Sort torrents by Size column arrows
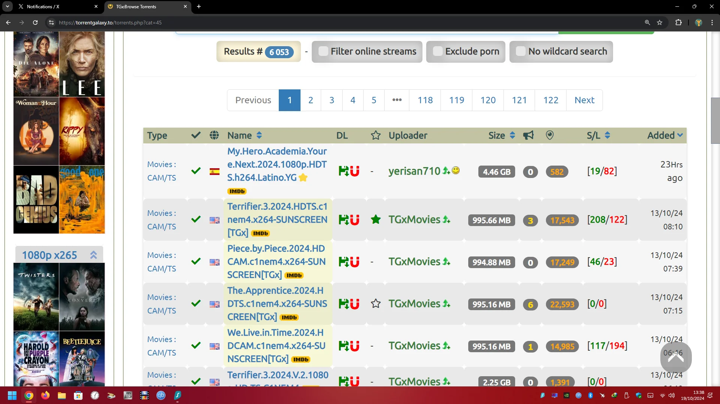Image resolution: width=720 pixels, height=404 pixels. point(512,135)
